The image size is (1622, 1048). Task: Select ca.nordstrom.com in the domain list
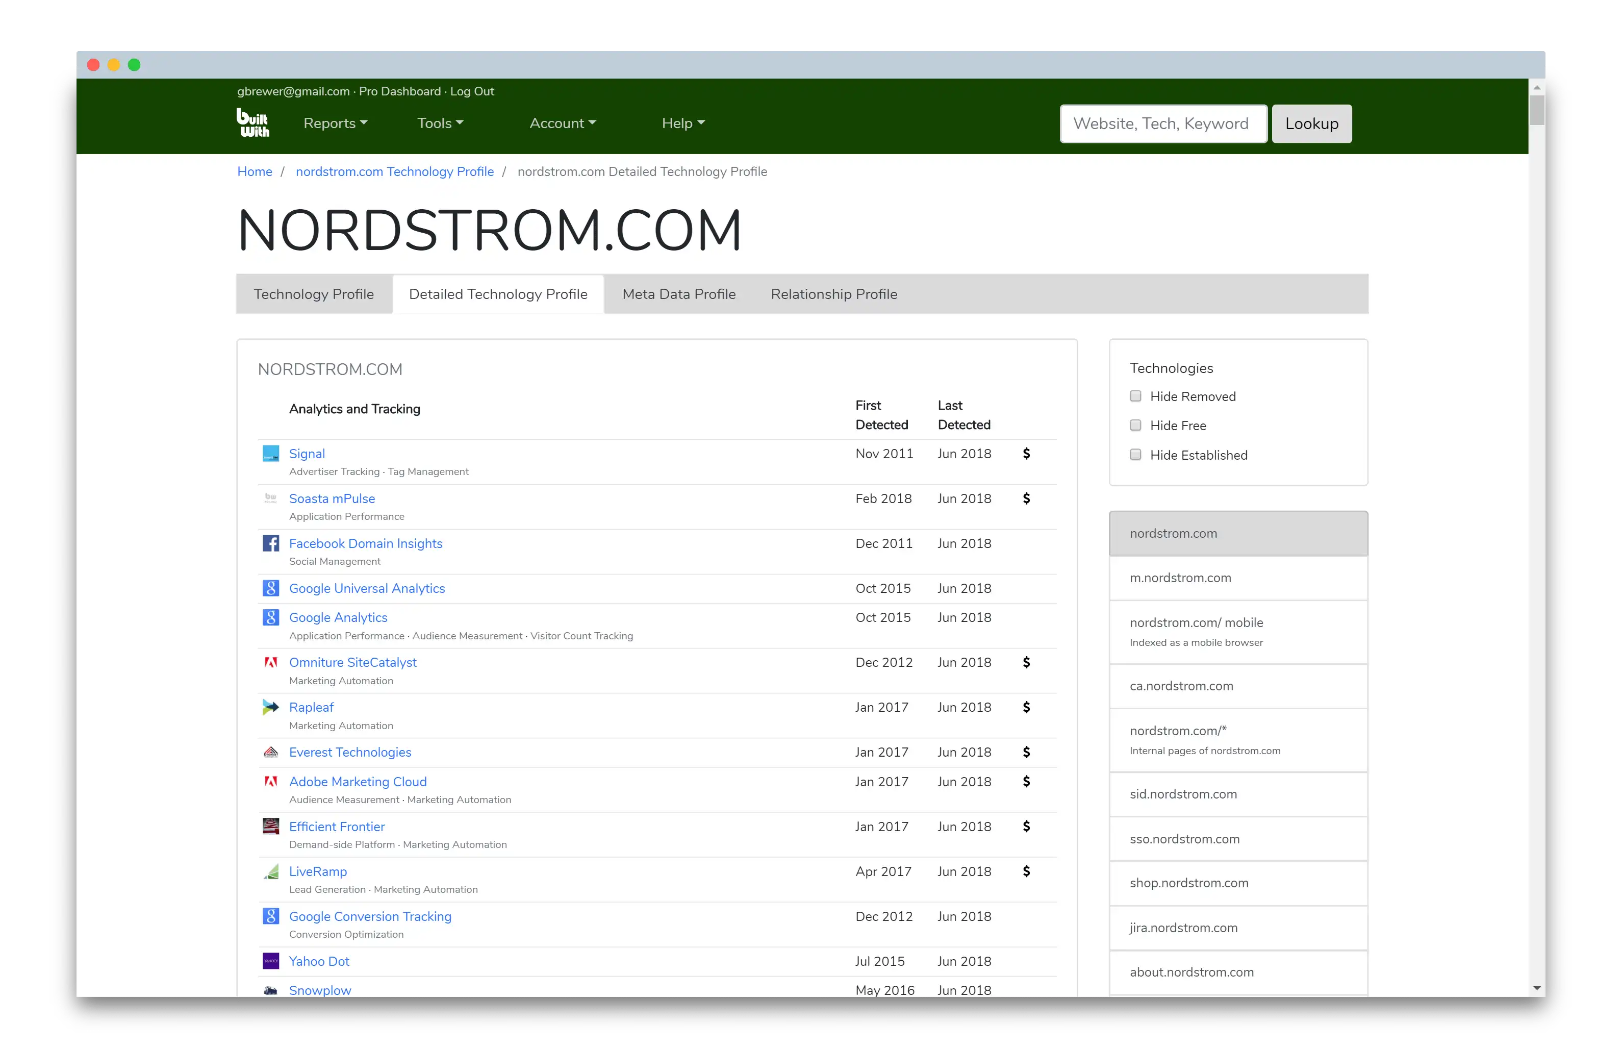1238,686
